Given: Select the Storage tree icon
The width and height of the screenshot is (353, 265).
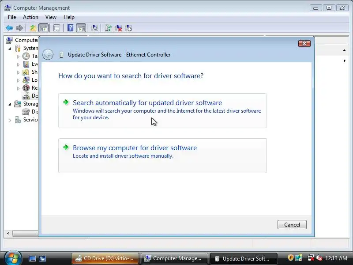Looking at the screenshot, I should (x=18, y=104).
